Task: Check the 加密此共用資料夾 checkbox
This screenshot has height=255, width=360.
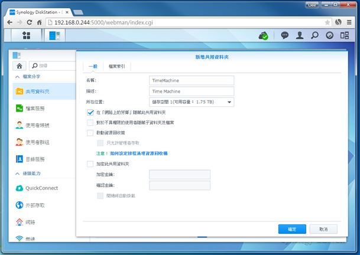Action: (90, 164)
